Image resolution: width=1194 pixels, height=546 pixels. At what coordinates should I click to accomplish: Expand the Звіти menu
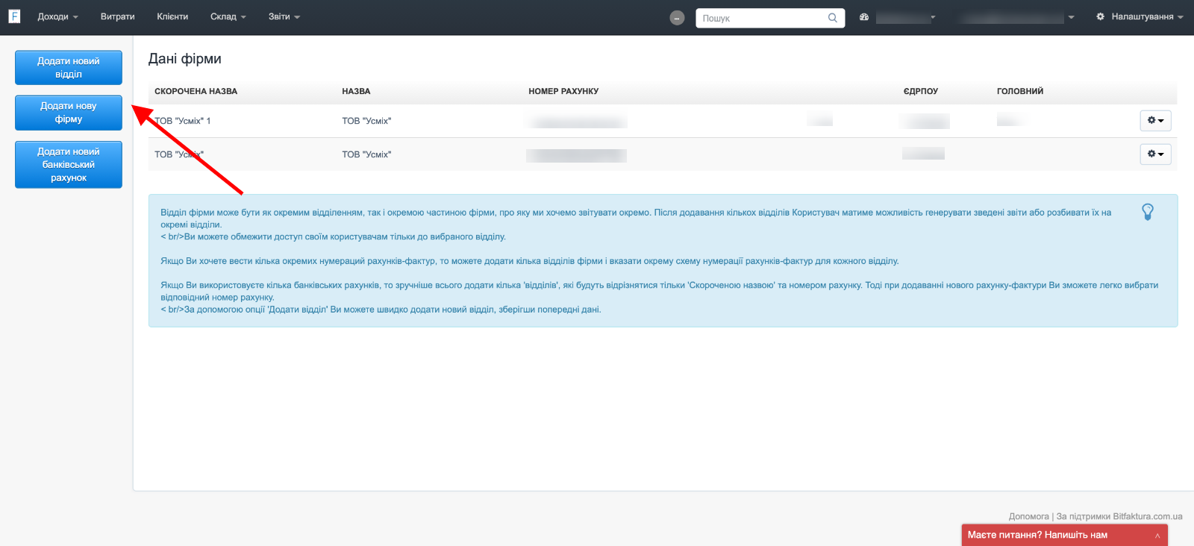284,16
